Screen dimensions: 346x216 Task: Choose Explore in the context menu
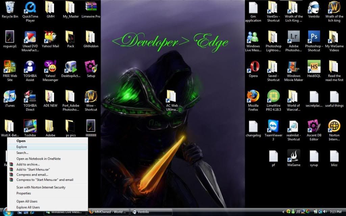48,147
